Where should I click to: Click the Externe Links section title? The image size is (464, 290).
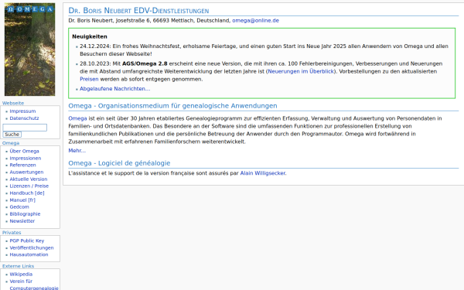coord(18,266)
